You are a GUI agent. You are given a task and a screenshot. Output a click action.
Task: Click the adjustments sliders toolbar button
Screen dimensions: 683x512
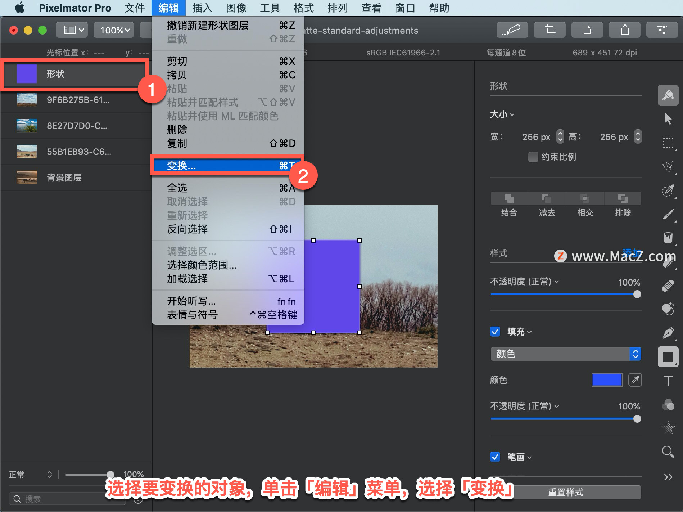point(662,30)
